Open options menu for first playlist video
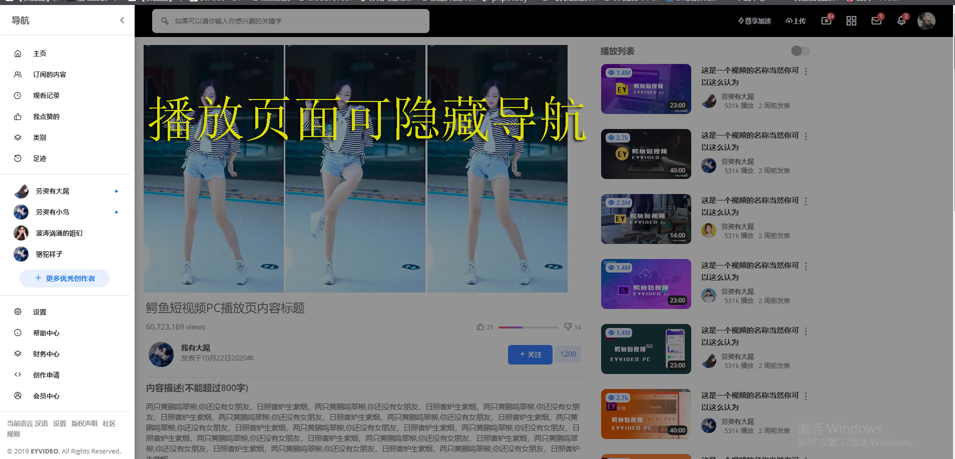This screenshot has height=459, width=955. (x=806, y=71)
